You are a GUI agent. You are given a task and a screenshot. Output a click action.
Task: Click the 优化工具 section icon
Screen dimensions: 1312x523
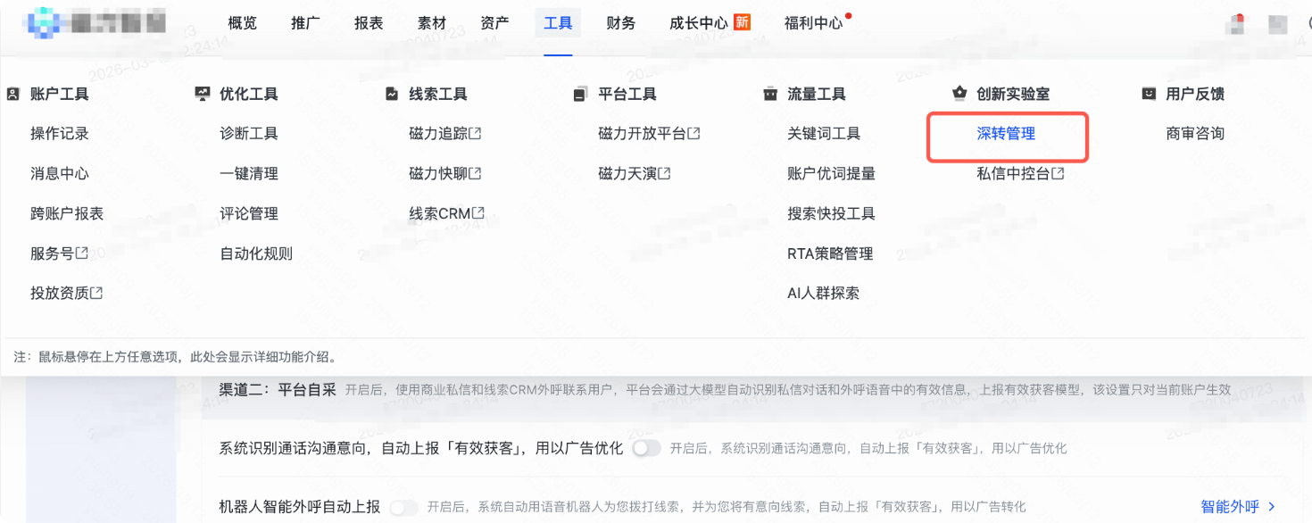coord(203,94)
